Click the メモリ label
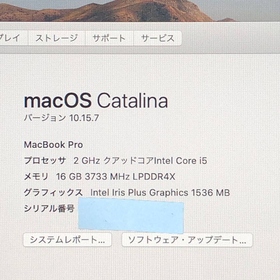280x280 pixels. 36,176
